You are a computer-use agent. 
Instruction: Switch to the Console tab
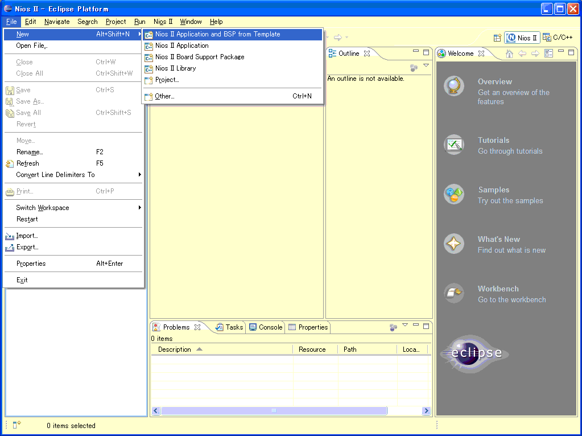coord(266,327)
